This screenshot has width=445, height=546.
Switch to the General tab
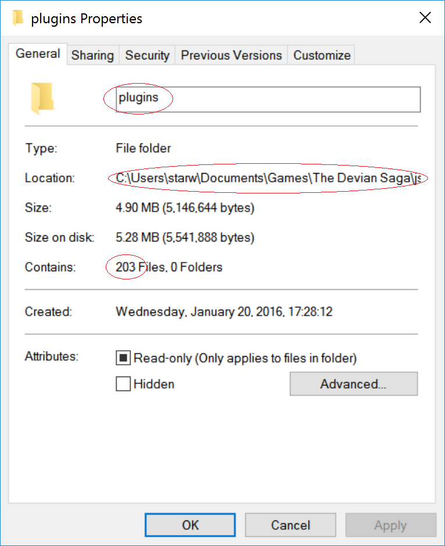coord(38,53)
